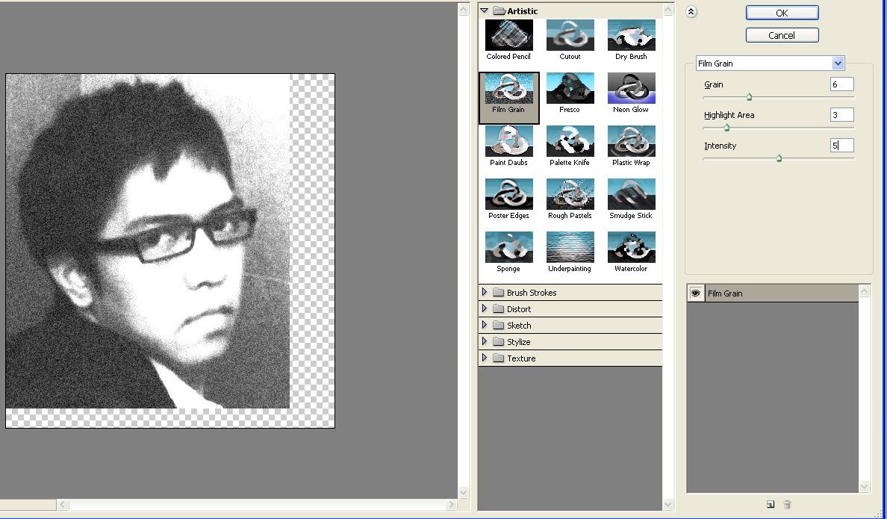
Task: Click the Brush Strokes folder icon
Action: click(x=498, y=293)
